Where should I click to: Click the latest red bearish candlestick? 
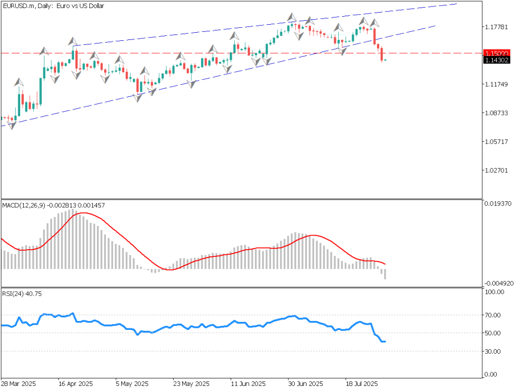pyautogui.click(x=381, y=54)
